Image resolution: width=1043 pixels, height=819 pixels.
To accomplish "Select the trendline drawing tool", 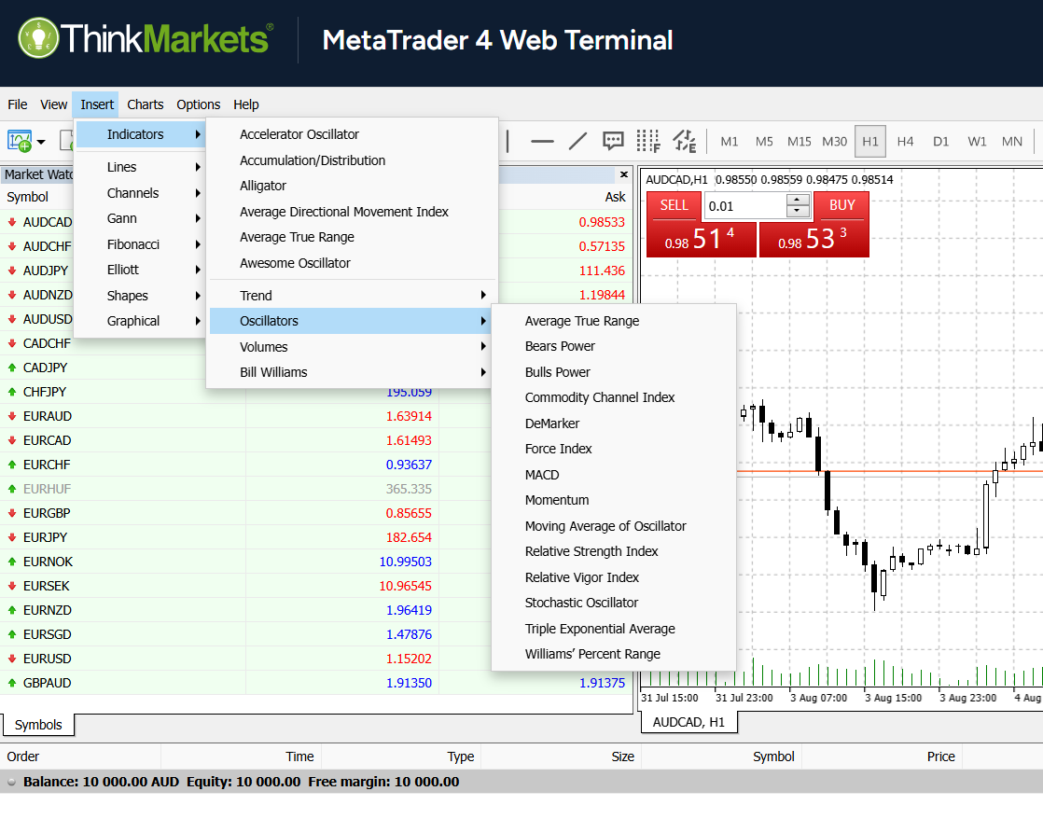I will pyautogui.click(x=577, y=141).
